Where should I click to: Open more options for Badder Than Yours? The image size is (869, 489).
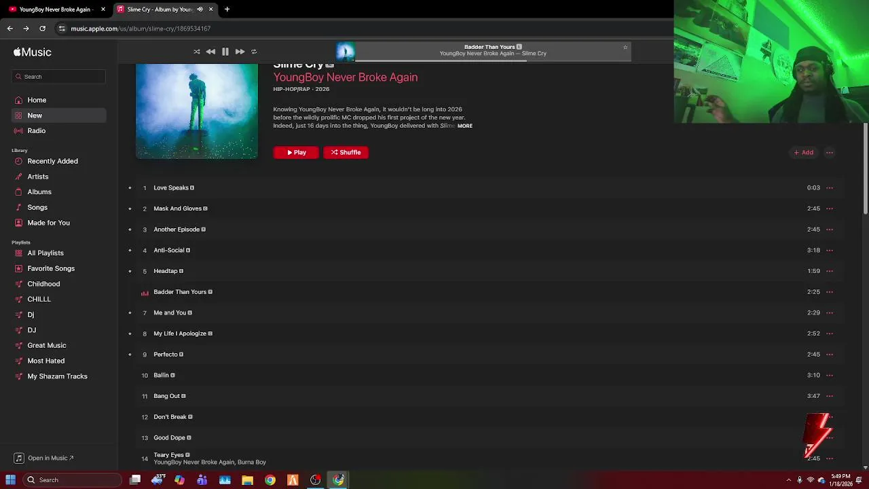(830, 292)
